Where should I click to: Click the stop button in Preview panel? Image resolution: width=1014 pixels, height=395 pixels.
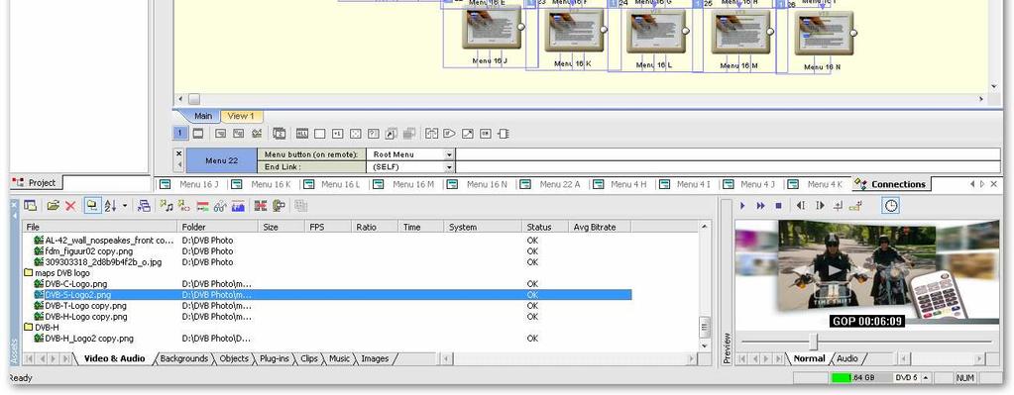(779, 206)
